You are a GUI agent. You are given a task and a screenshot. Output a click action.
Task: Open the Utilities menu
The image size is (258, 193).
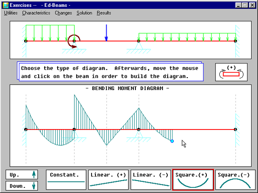pyautogui.click(x=11, y=13)
